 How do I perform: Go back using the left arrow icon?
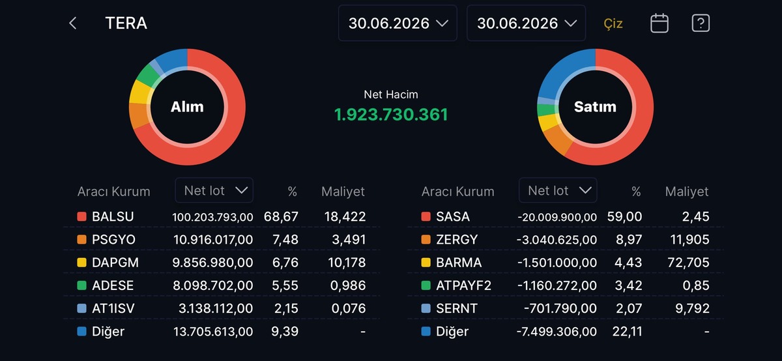click(73, 23)
